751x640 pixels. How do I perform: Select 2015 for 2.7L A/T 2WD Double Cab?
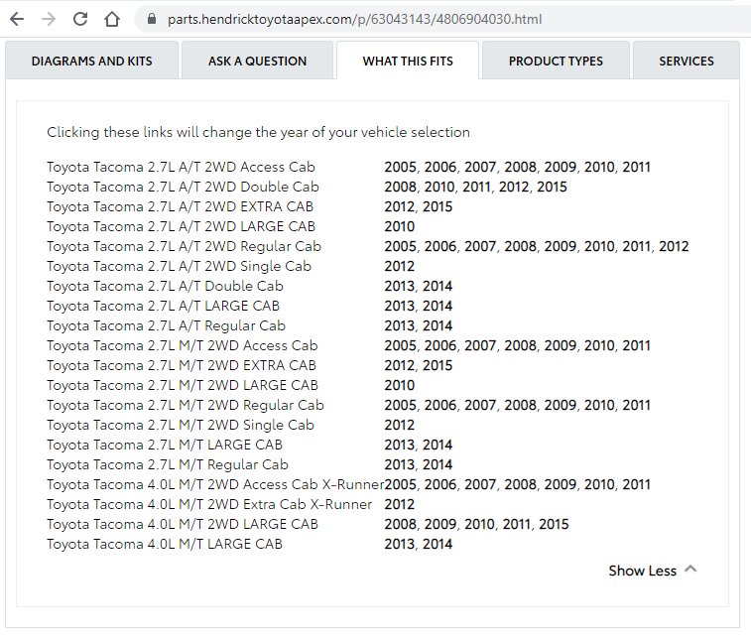click(x=552, y=187)
